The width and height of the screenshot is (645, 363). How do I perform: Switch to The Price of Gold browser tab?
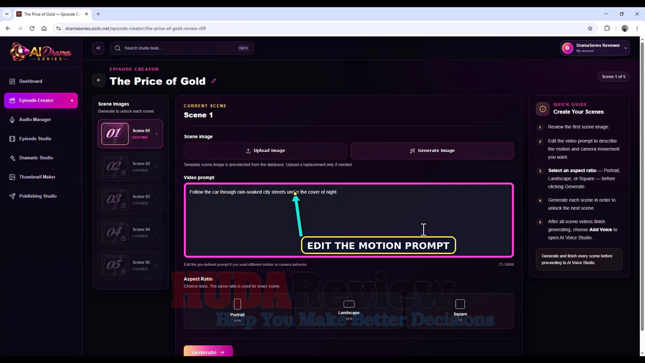tap(52, 14)
